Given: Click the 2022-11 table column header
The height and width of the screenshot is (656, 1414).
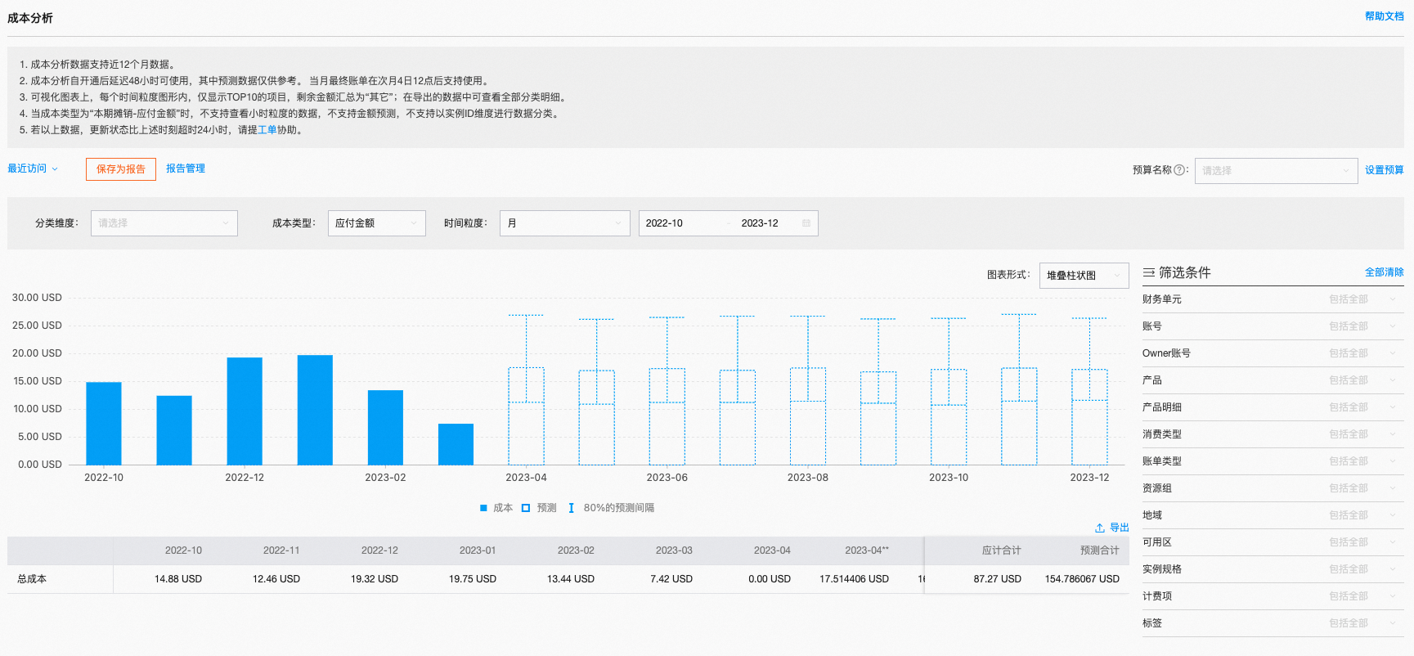Looking at the screenshot, I should click(281, 550).
